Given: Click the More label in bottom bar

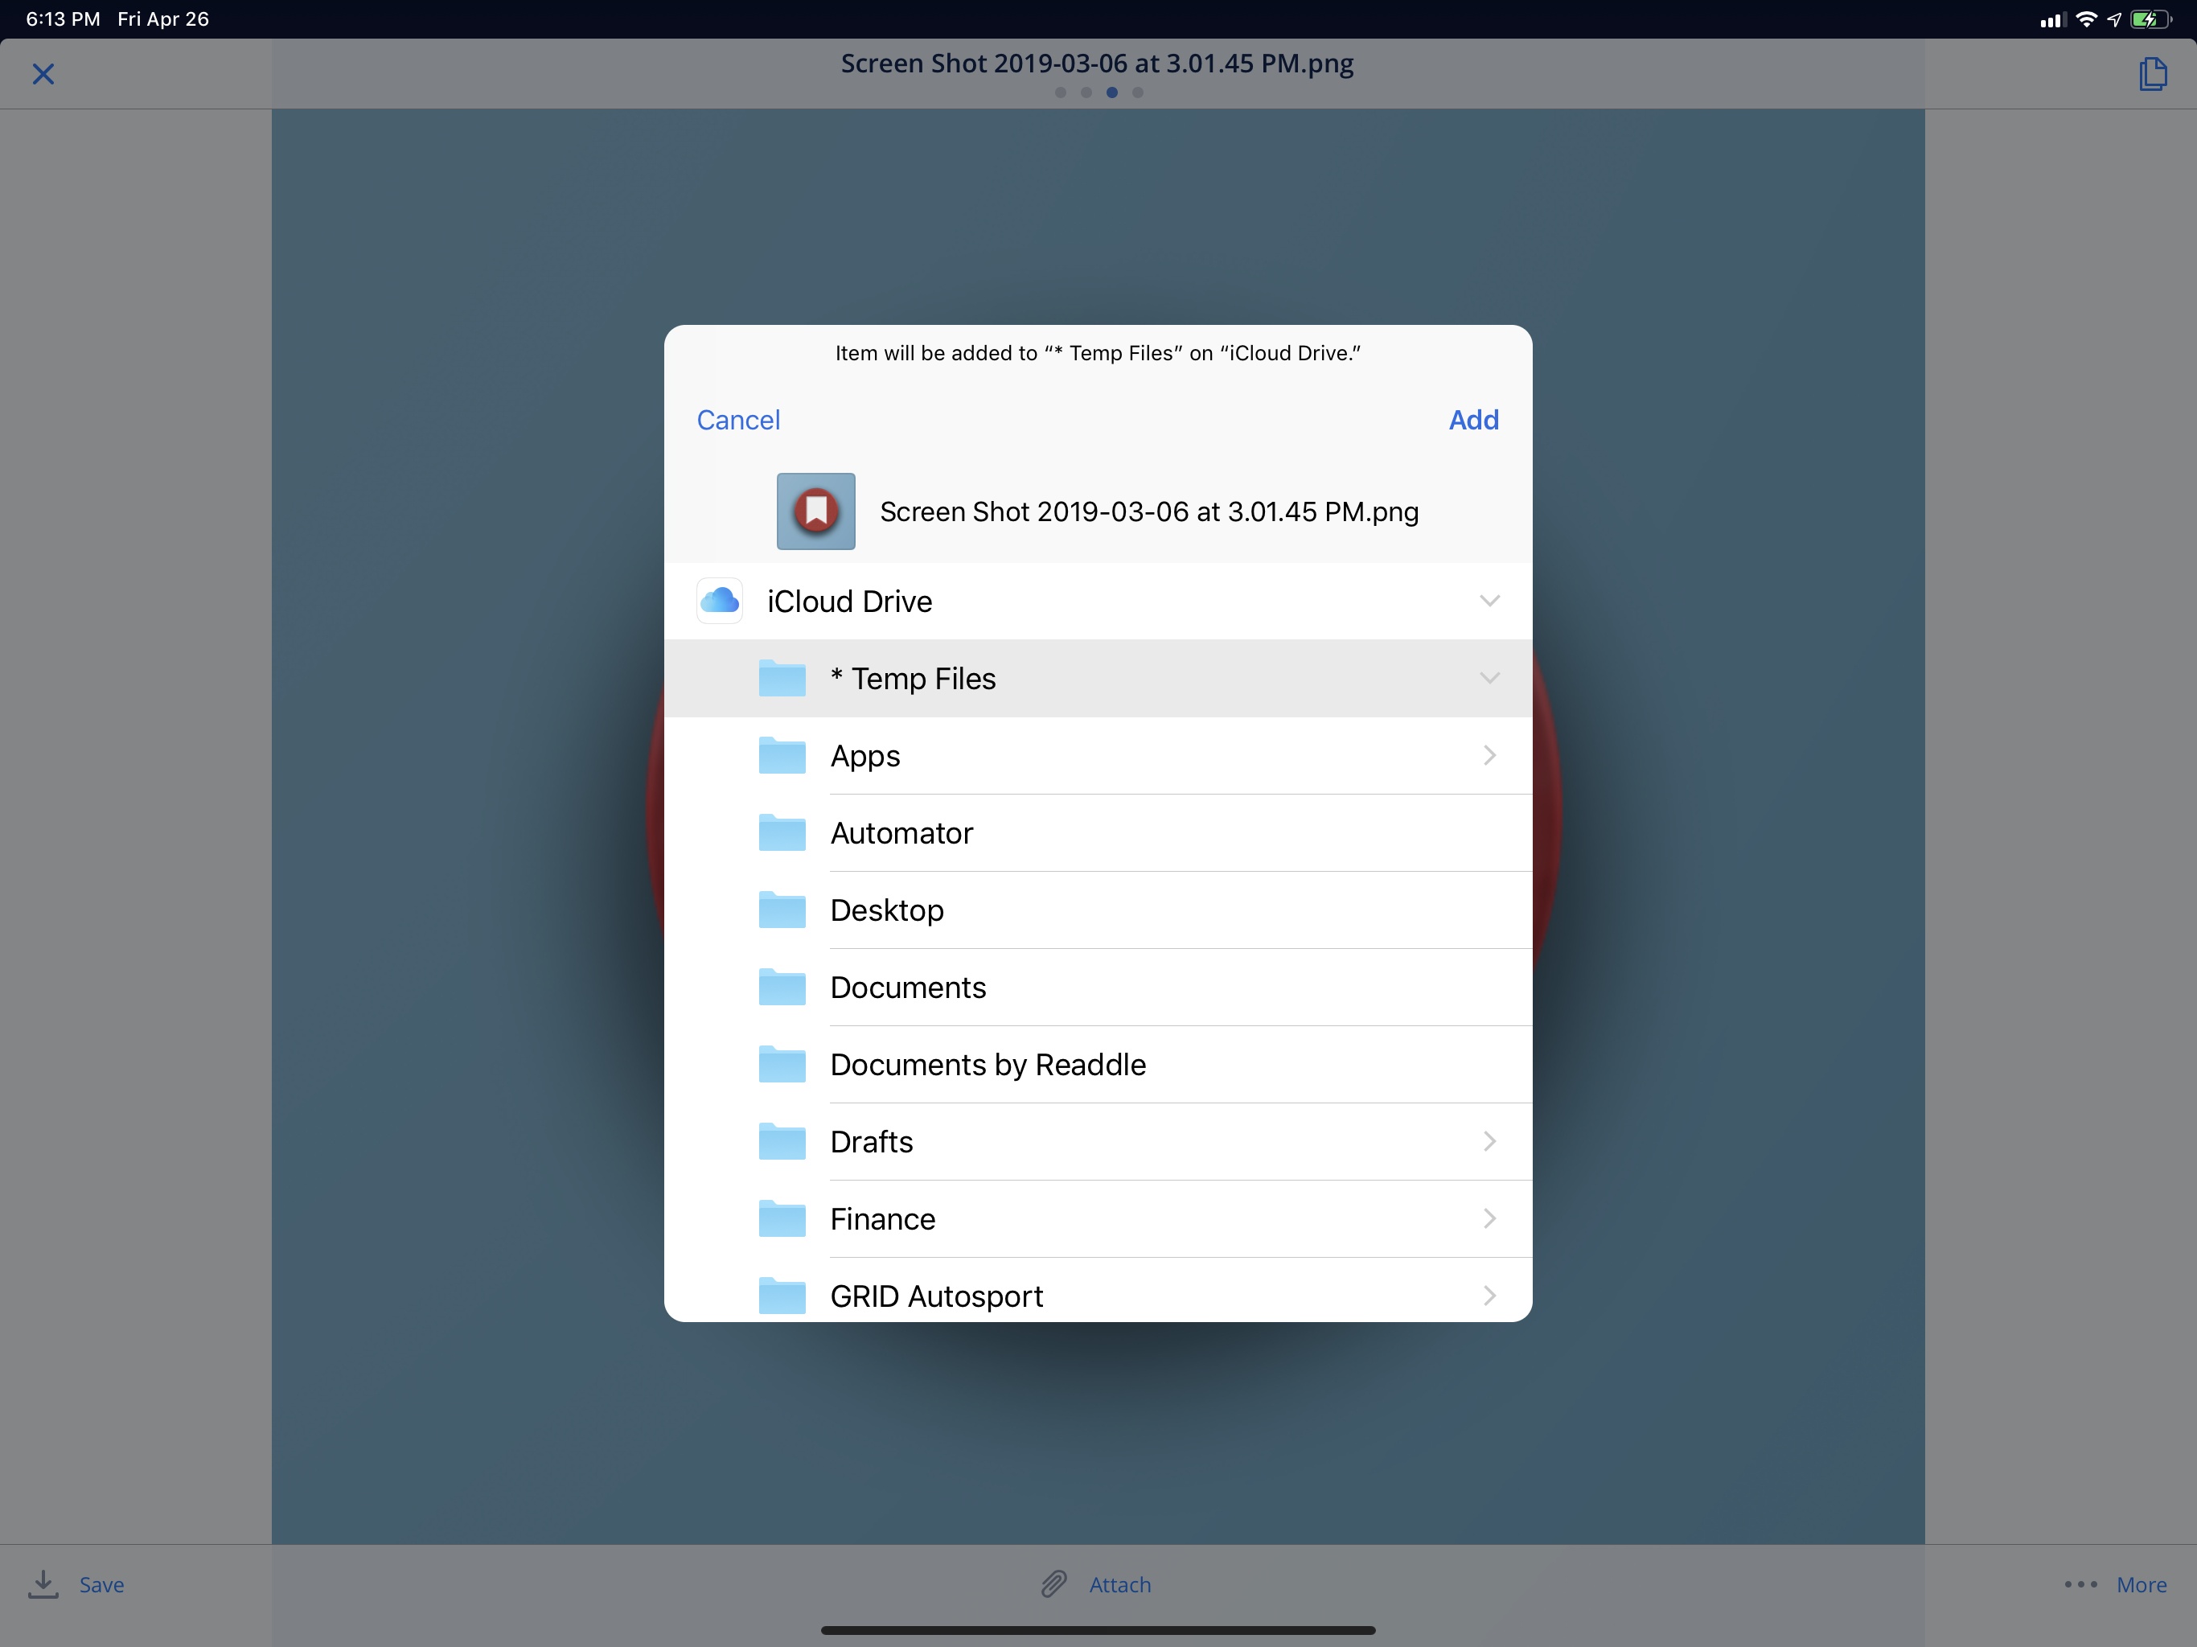Looking at the screenshot, I should click(x=2142, y=1585).
